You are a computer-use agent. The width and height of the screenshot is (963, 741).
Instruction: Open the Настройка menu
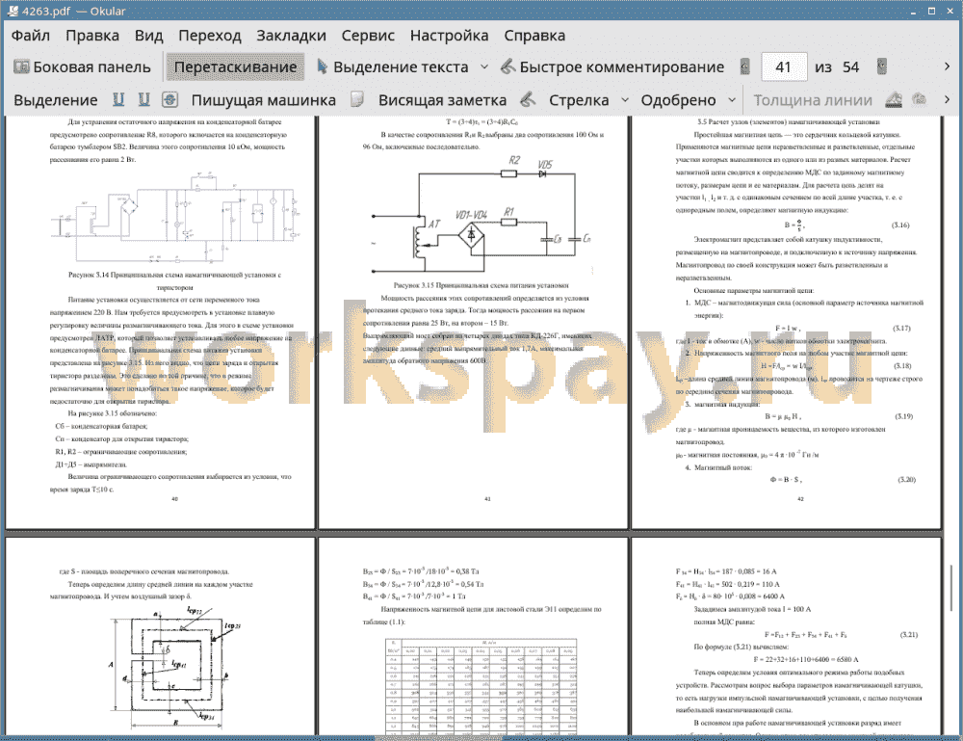coord(449,36)
